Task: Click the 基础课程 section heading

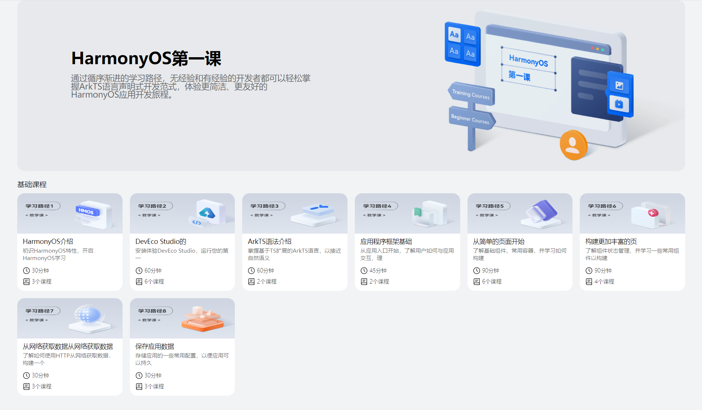Action: click(32, 184)
